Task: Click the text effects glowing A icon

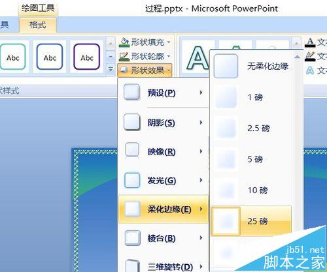Action: (310, 70)
